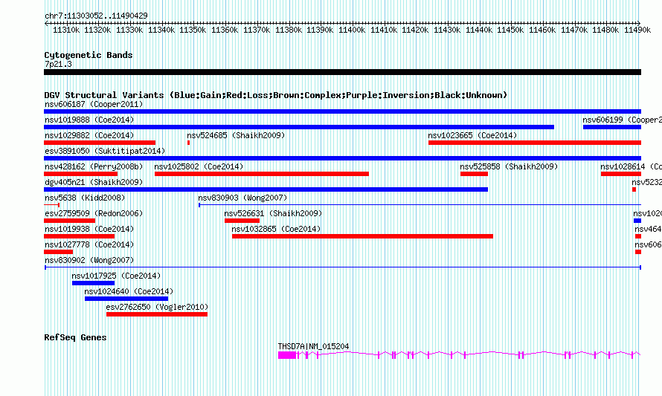
Task: Click the nsv1017925 (Coe2014) blue gain bar
Action: click(x=93, y=283)
